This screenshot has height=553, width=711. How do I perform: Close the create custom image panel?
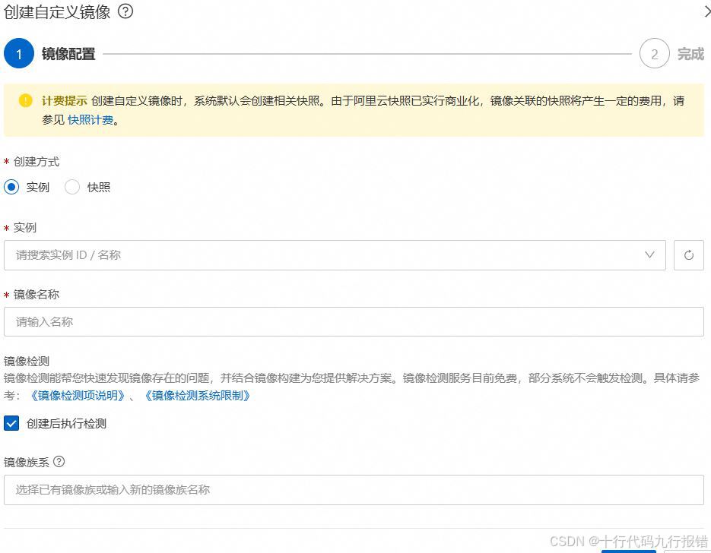(x=706, y=11)
